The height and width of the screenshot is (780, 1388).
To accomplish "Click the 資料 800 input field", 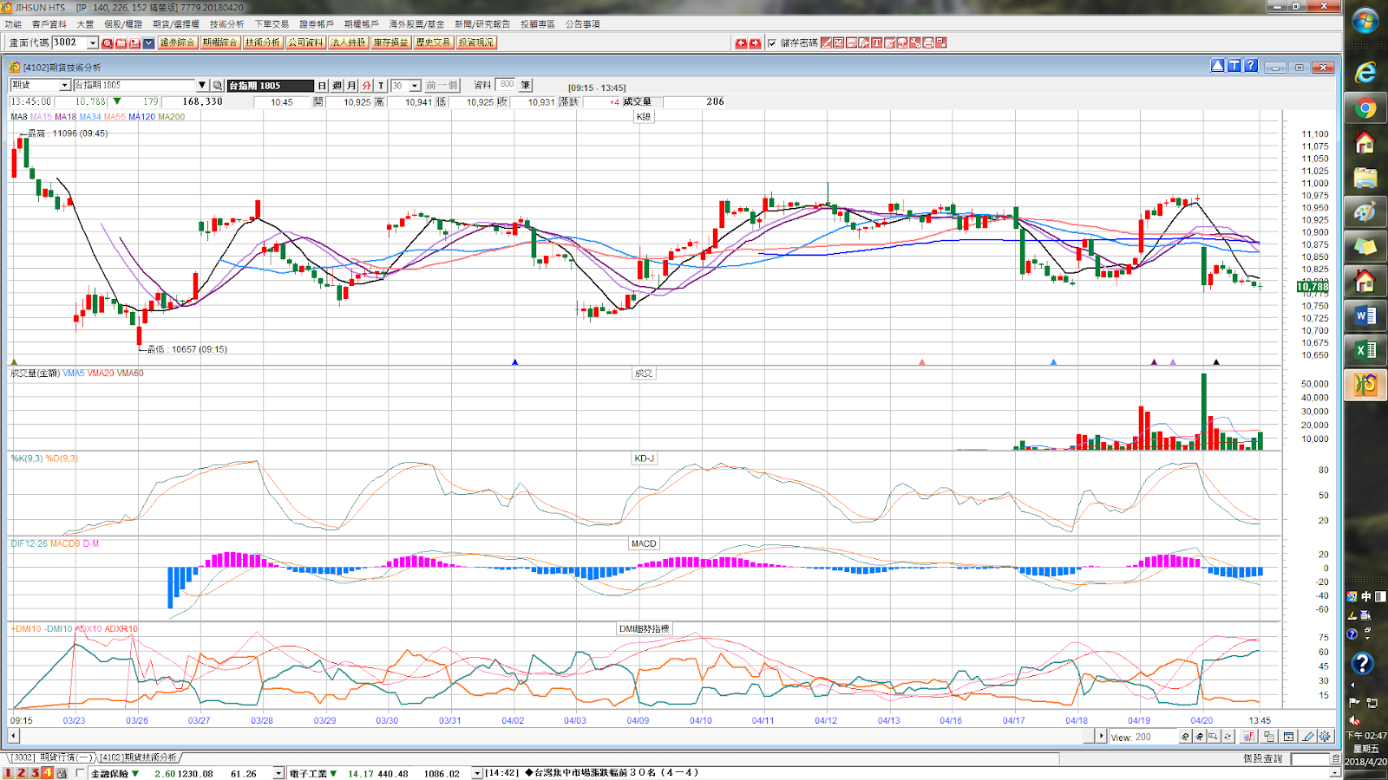I will [x=507, y=85].
